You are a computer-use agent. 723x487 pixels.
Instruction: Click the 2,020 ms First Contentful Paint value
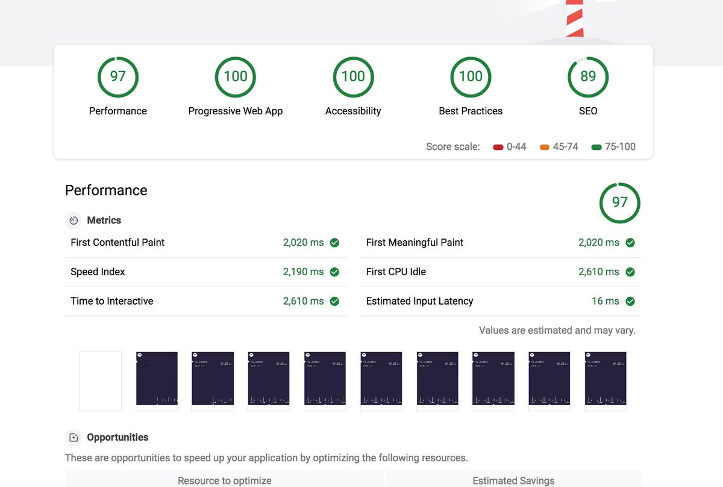(303, 243)
